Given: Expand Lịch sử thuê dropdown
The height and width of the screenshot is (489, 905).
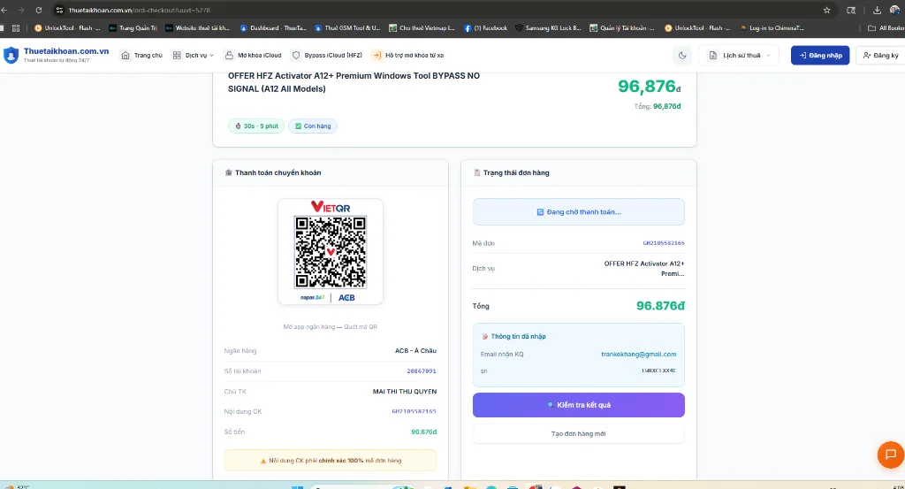Looking at the screenshot, I should pyautogui.click(x=740, y=56).
